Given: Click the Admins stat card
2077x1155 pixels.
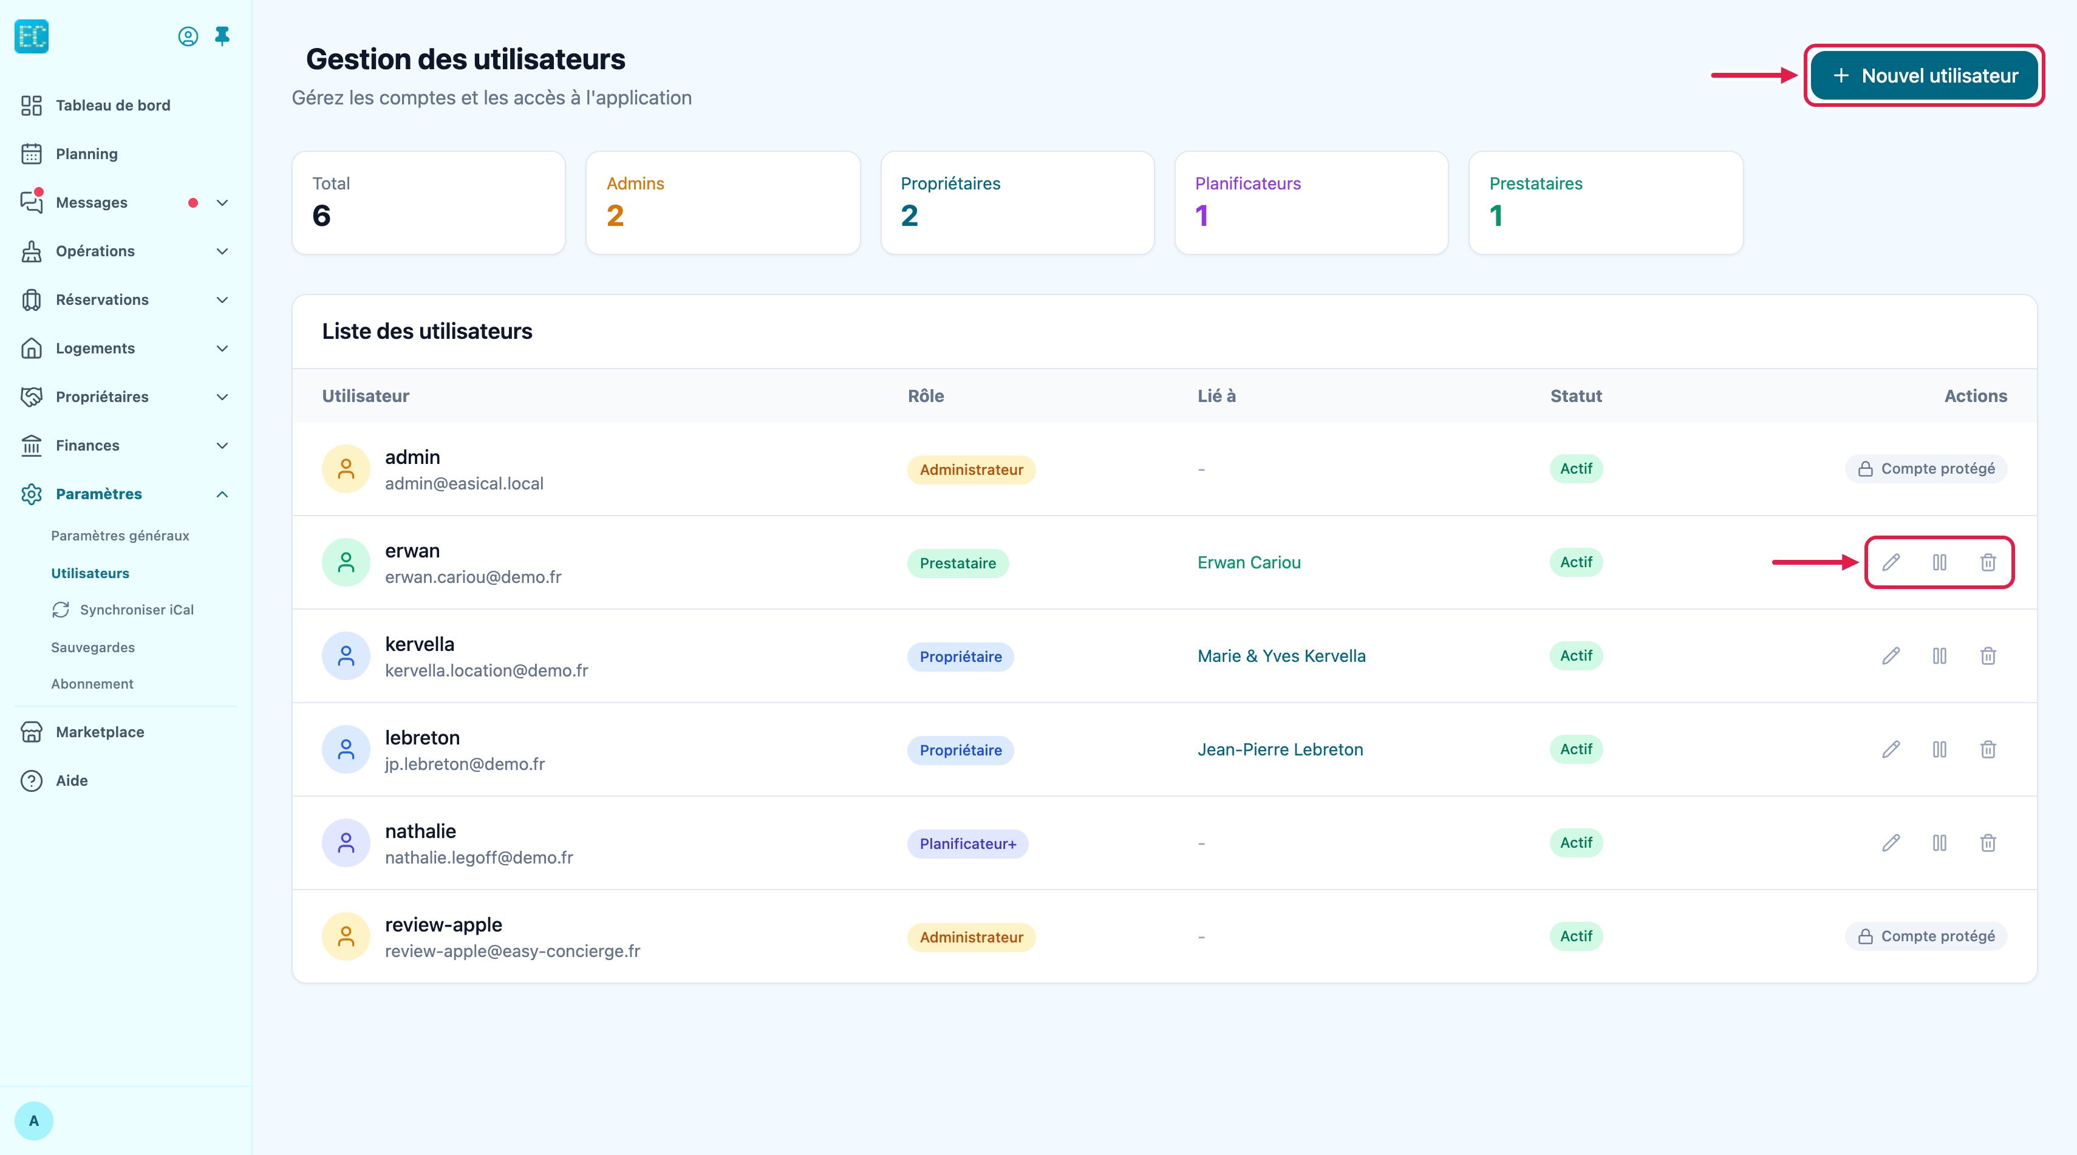Looking at the screenshot, I should 723,203.
